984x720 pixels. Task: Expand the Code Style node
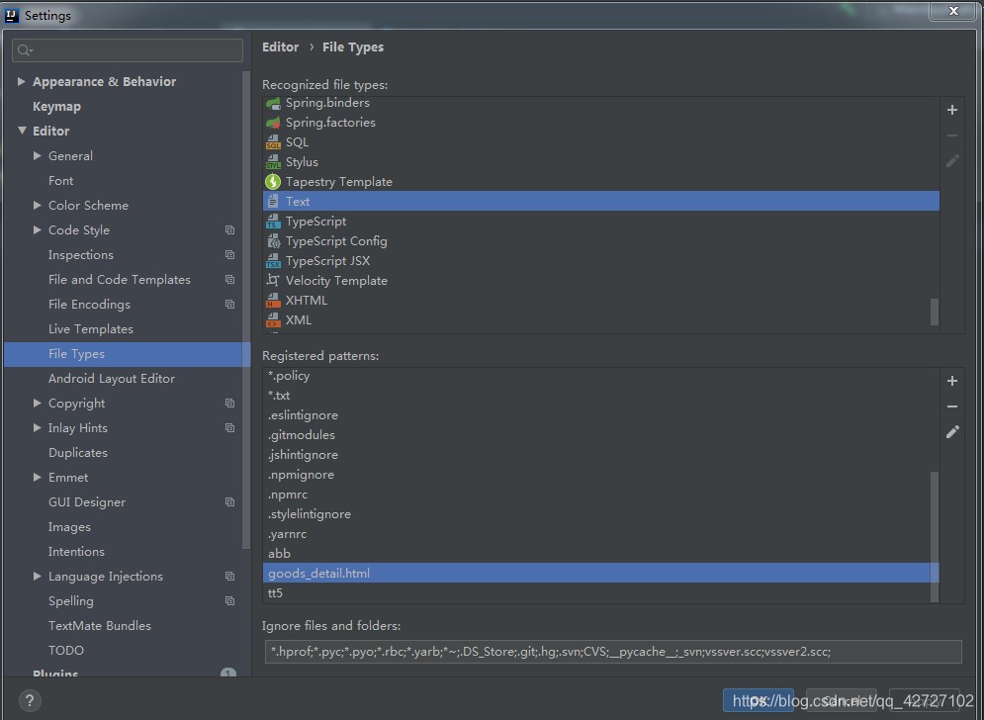(37, 229)
